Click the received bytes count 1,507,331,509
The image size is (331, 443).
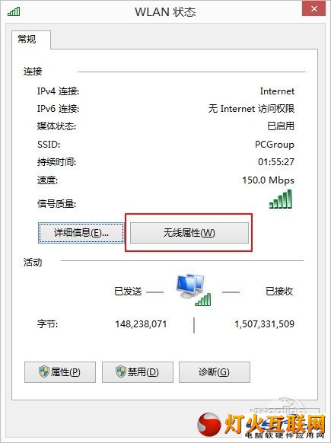click(x=264, y=323)
